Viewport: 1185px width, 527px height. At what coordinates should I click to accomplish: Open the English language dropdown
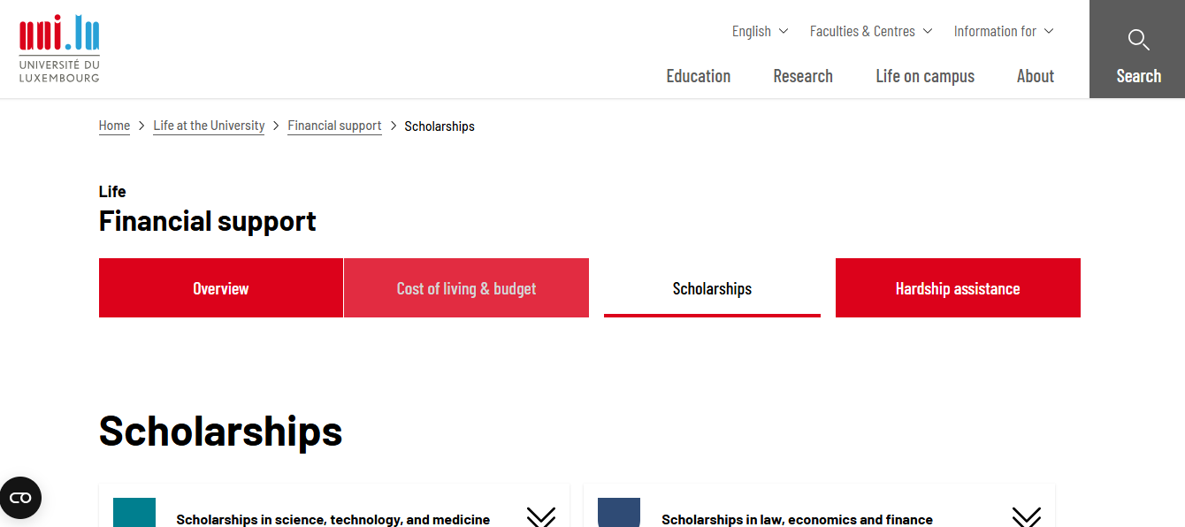coord(758,31)
